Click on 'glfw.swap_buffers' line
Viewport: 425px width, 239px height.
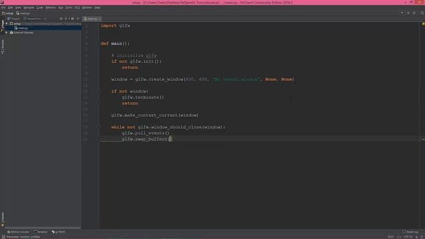pos(147,139)
